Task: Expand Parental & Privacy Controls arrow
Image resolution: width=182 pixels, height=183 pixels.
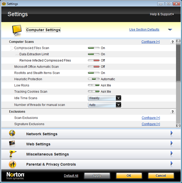Action: coord(172,163)
